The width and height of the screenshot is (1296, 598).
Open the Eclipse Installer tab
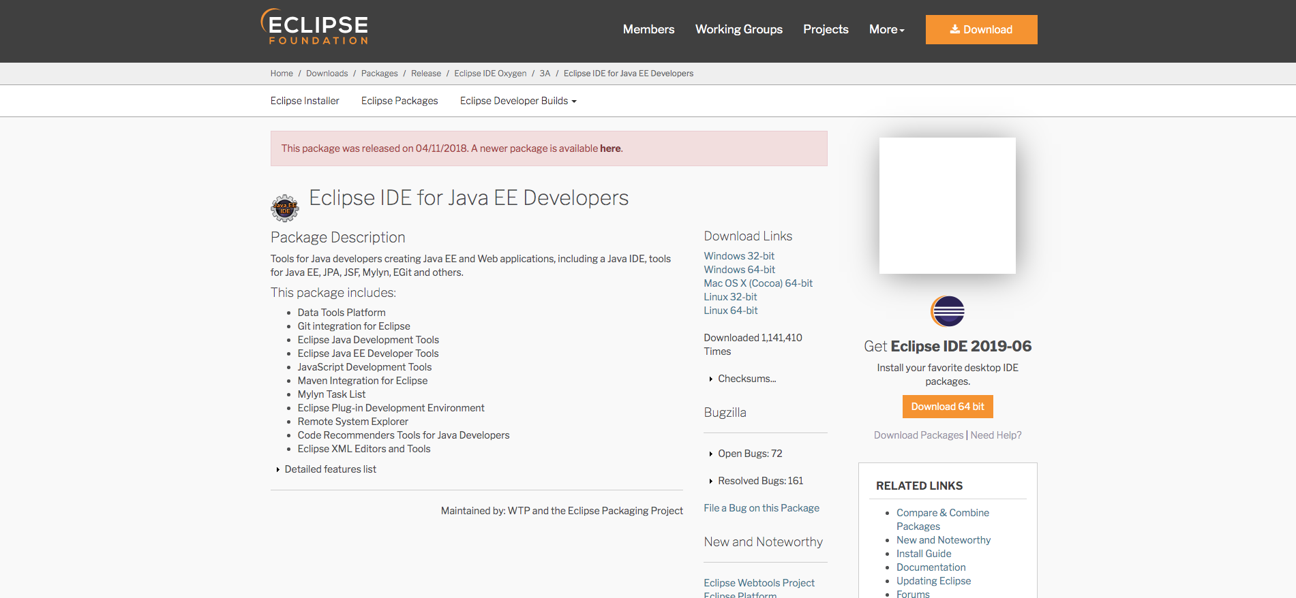pyautogui.click(x=305, y=101)
